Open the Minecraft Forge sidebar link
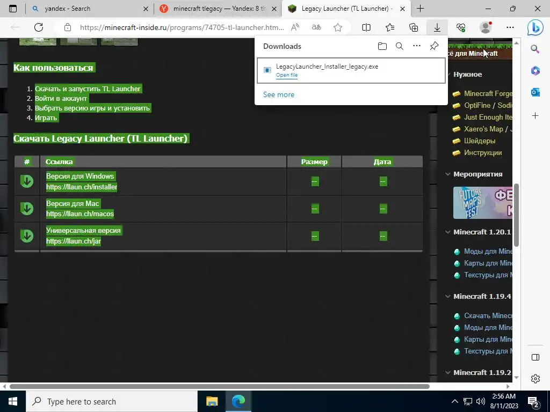550x412 pixels. tap(488, 93)
